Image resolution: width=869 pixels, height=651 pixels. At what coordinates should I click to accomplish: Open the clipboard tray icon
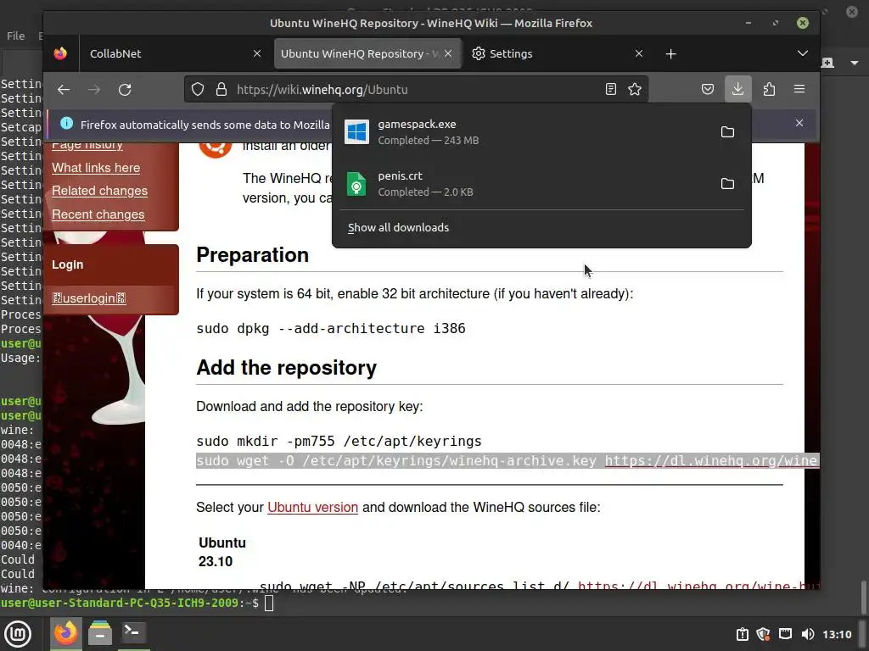[x=742, y=634]
